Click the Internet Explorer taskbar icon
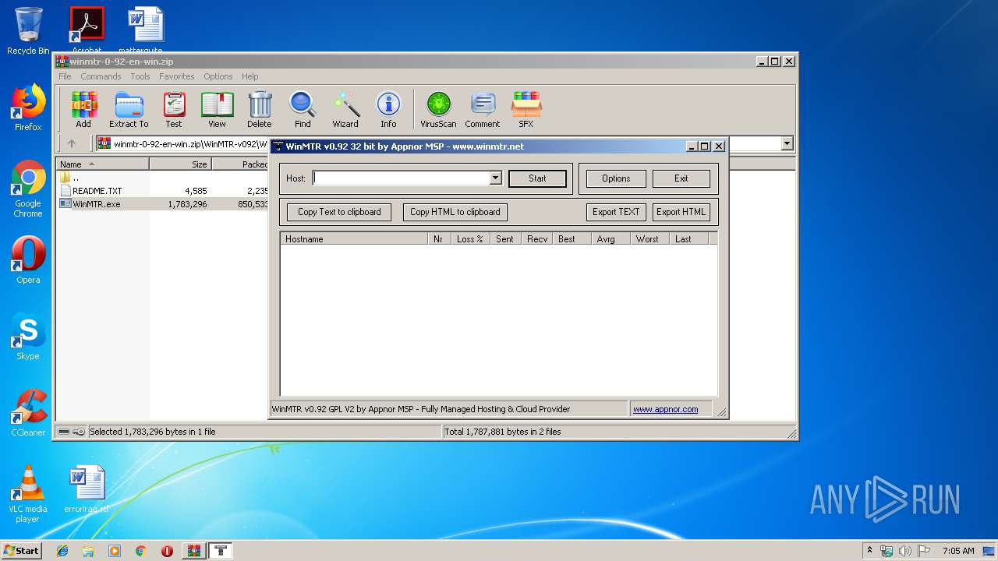Viewport: 998px width, 561px height. (x=62, y=551)
